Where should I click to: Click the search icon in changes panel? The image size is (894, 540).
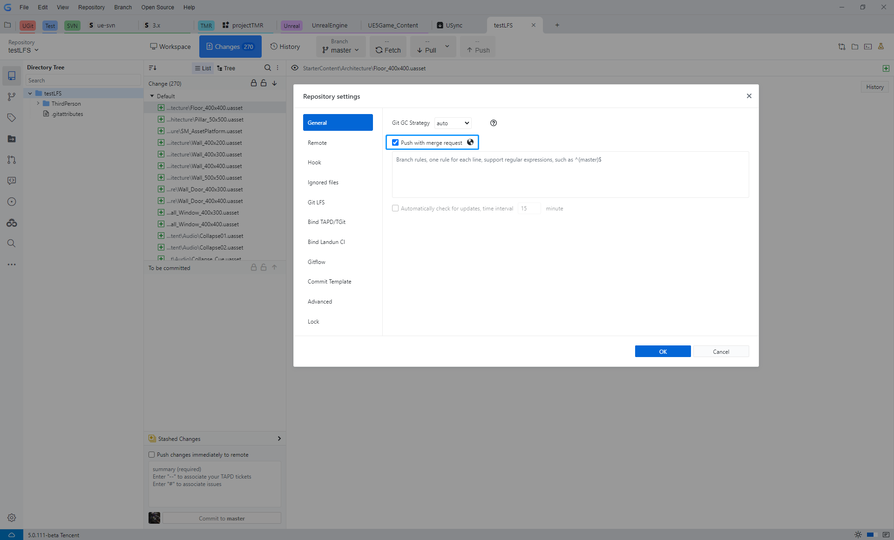point(268,68)
